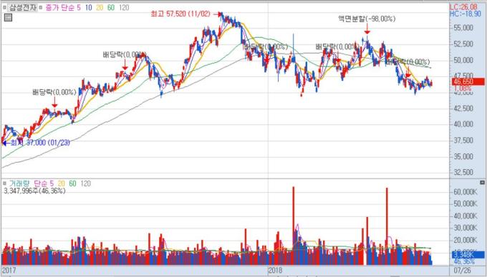Toggle the price 60-day moving average
487x277 pixels.
click(x=111, y=8)
